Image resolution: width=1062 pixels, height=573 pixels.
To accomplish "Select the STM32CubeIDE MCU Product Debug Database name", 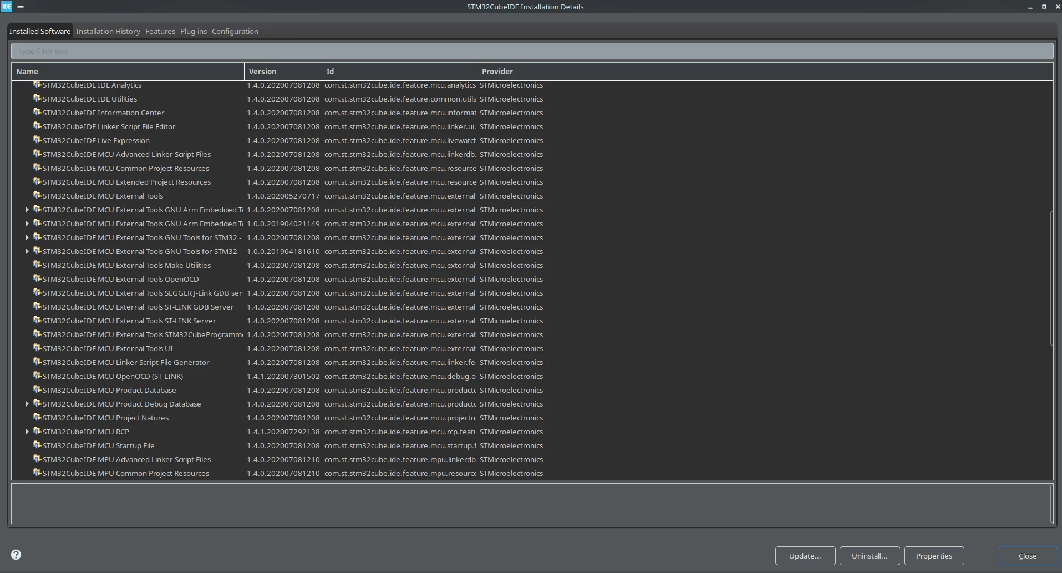I will point(122,404).
